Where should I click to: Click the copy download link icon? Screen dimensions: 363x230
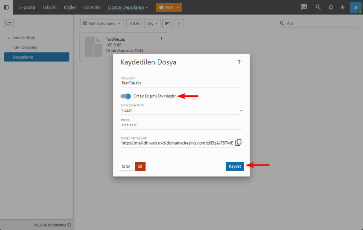(x=239, y=142)
